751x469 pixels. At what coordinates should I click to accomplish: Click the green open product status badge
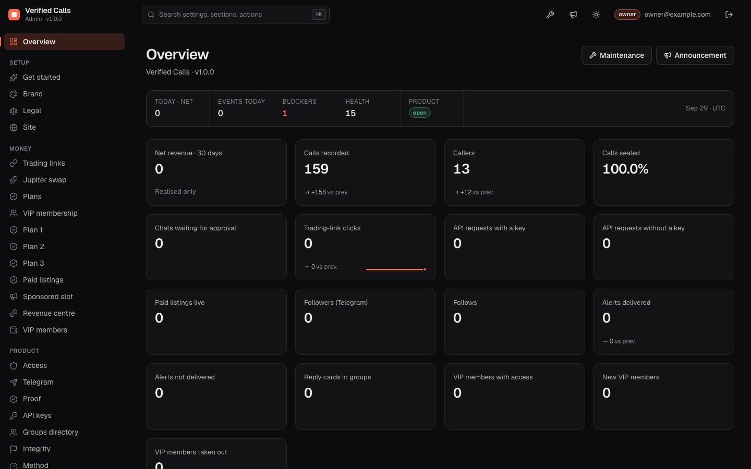coord(420,113)
